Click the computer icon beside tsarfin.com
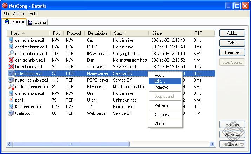Viewport: 251px width, 154px height. [11, 113]
